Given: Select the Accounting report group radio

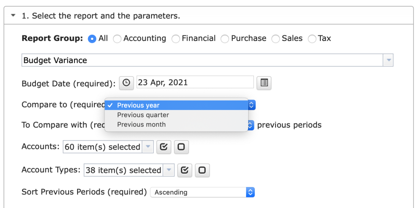Looking at the screenshot, I should [117, 39].
